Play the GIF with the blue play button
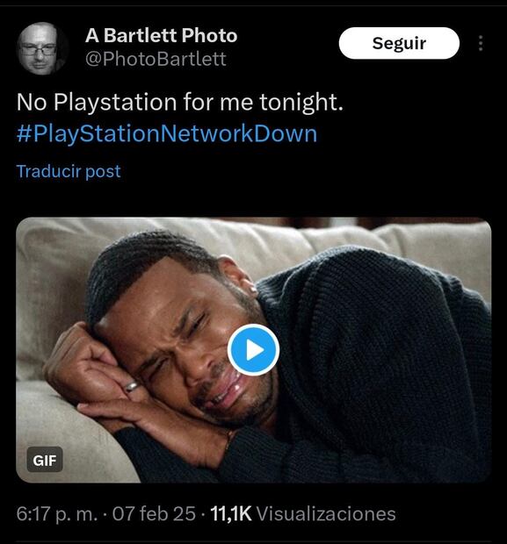 253,350
